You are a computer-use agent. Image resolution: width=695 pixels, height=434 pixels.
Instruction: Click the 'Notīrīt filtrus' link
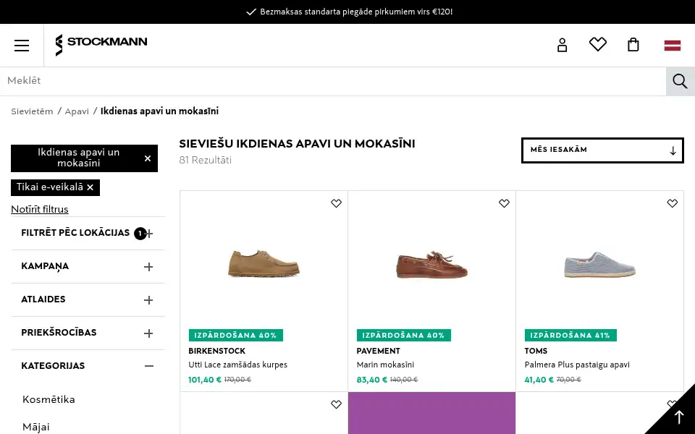tap(40, 209)
